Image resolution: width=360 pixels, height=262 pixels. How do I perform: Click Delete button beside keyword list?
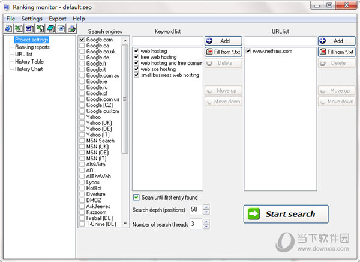point(223,63)
